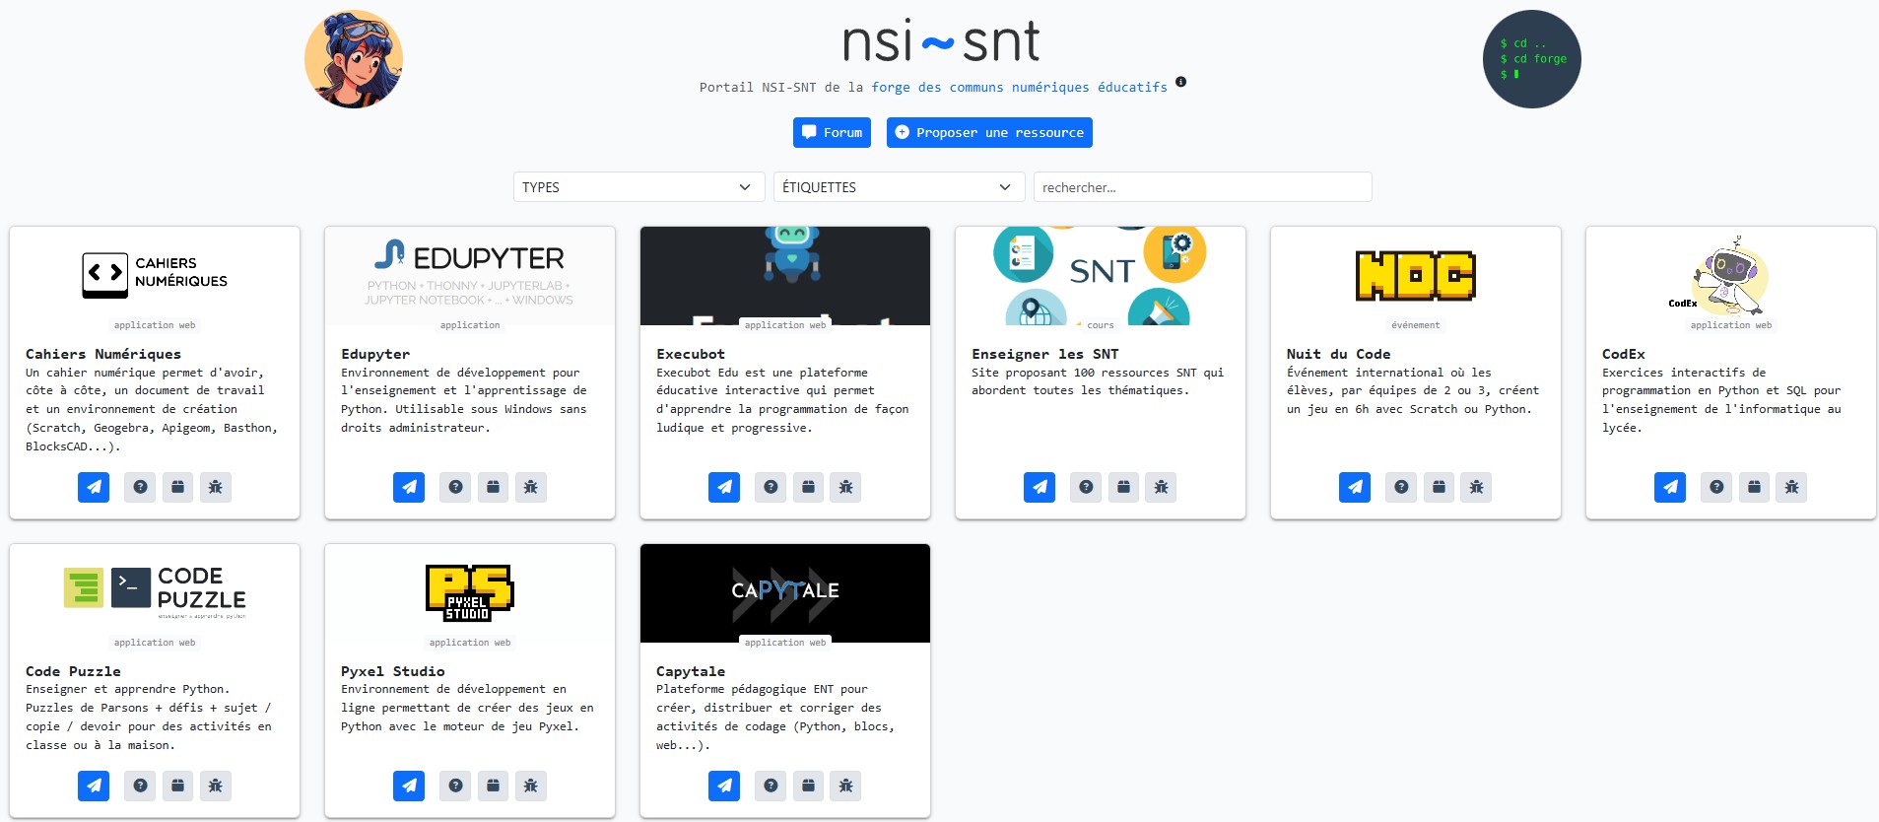Expand the ÉTIQUETTES dropdown filter
The image size is (1879, 822).
(899, 187)
